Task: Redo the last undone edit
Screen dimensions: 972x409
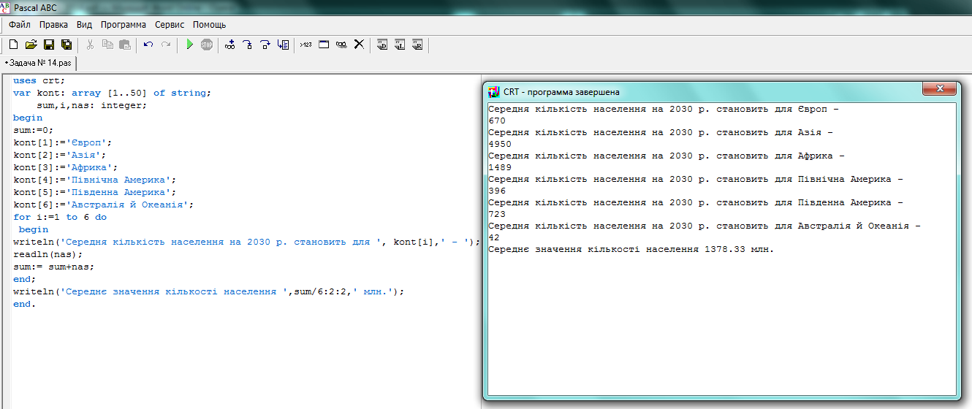Action: coord(166,45)
